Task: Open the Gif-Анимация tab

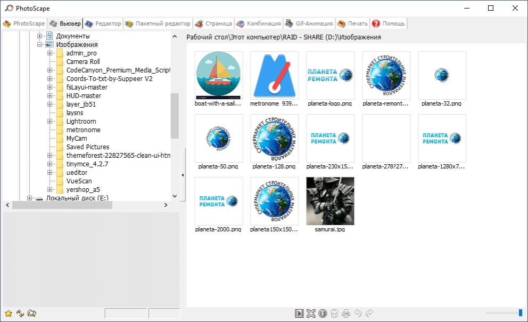Action: (x=309, y=23)
